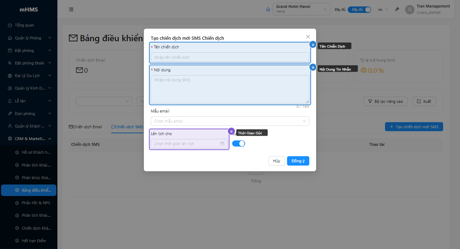Toggle the Đầy đủ switch in header
Viewport: 460px width, 249px height.
point(359,10)
